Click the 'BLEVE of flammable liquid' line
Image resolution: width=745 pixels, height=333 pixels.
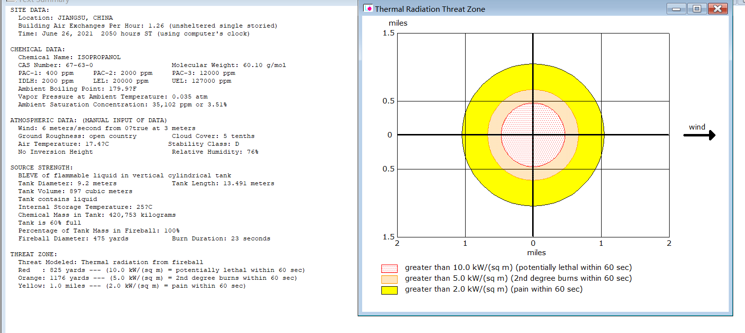(125, 175)
